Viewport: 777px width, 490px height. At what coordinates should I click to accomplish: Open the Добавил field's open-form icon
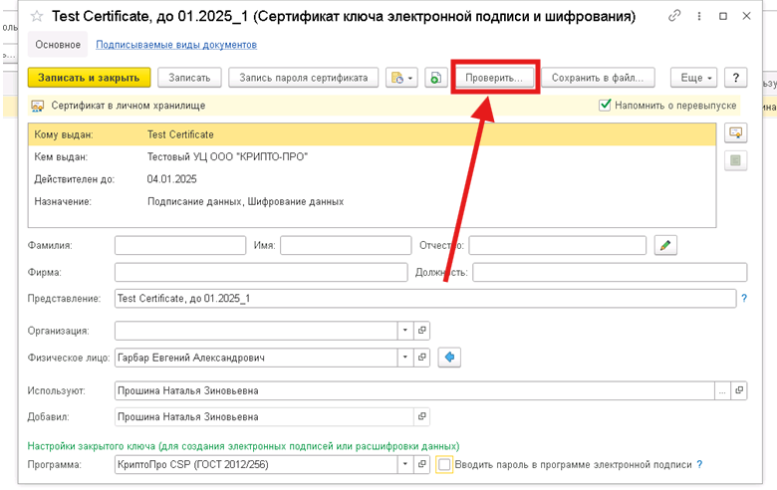coord(421,417)
